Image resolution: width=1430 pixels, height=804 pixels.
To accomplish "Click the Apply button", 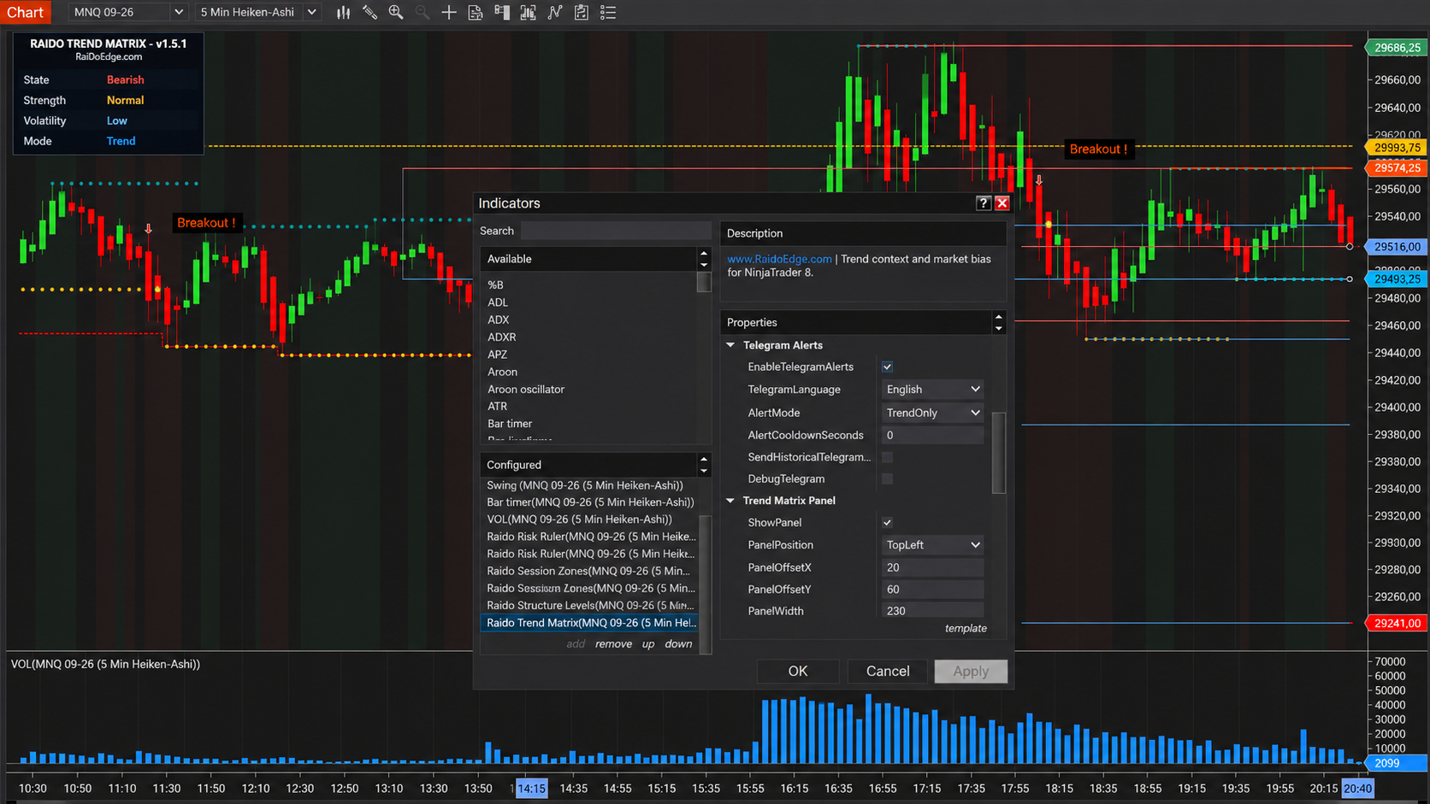I will (x=971, y=671).
